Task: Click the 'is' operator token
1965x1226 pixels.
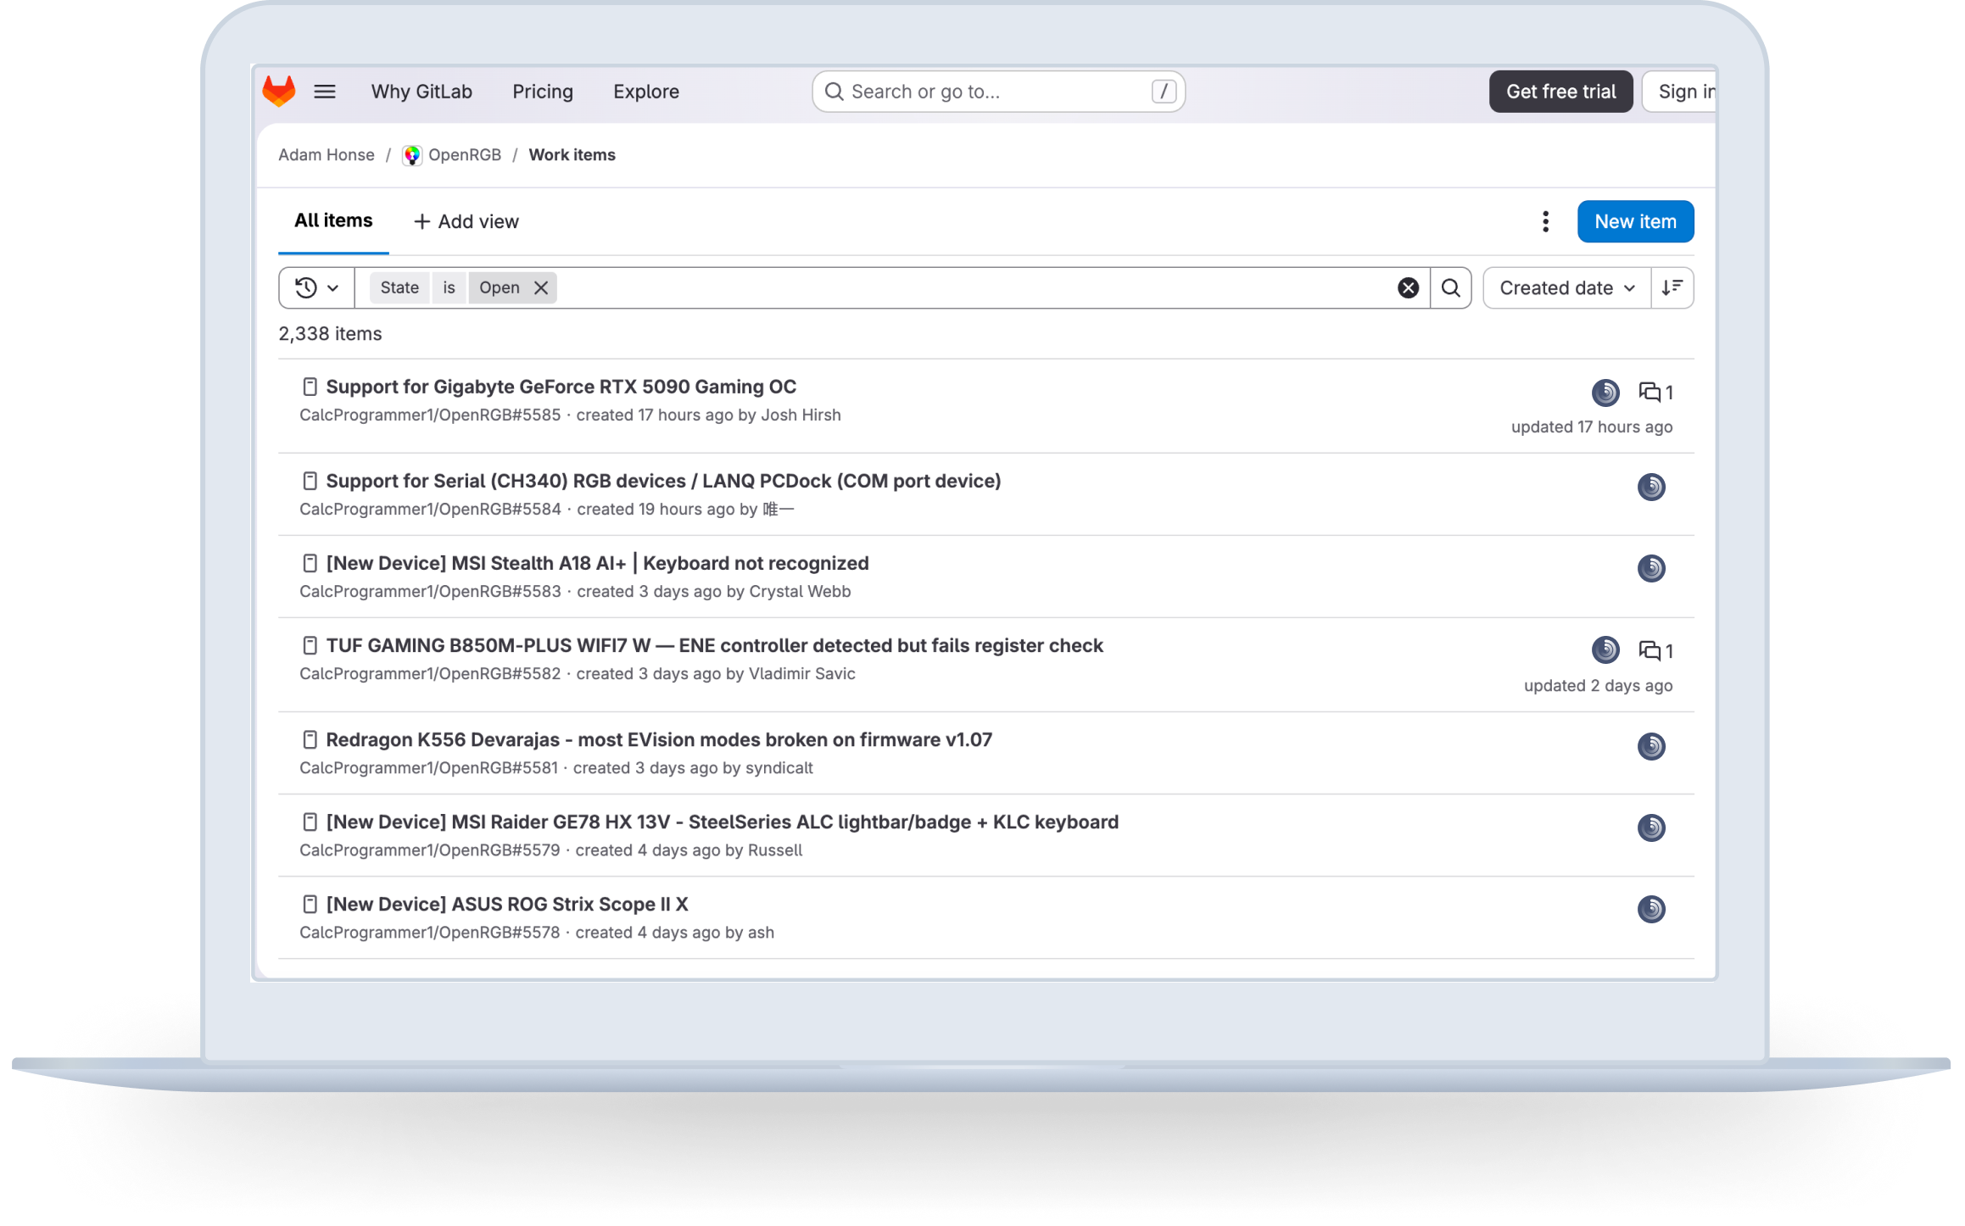Action: coord(449,288)
